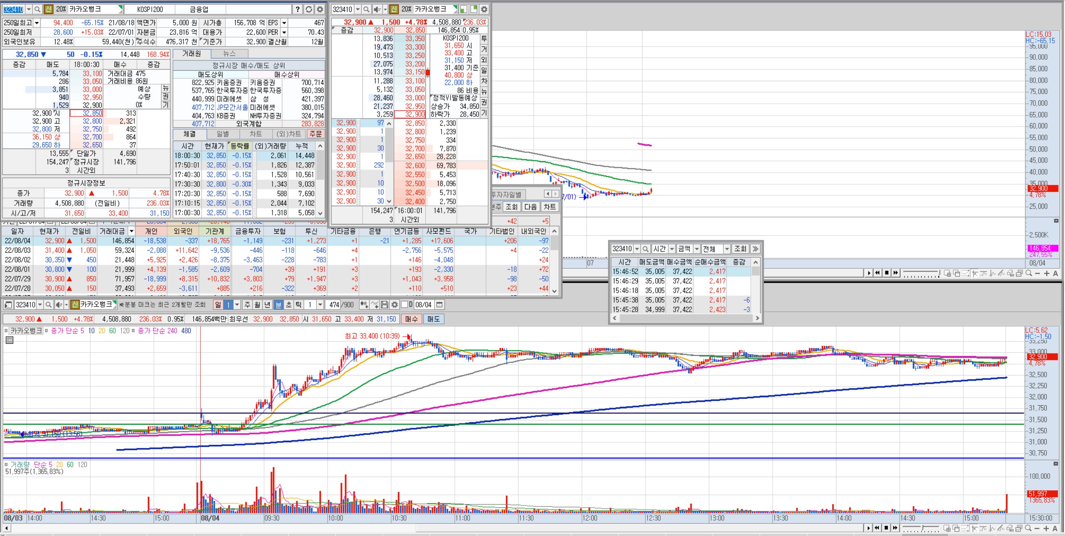Click 조회 button left of 다음
1065x536 pixels.
[x=512, y=207]
